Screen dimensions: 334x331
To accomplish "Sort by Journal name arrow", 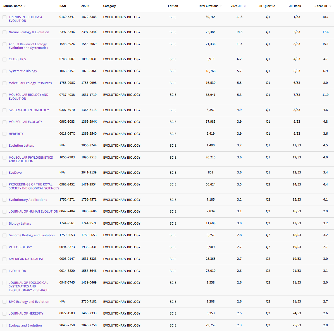I will tap(25, 6).
